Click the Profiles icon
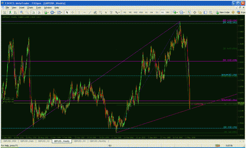This screenshot has width=246, height=148. coord(181,13)
